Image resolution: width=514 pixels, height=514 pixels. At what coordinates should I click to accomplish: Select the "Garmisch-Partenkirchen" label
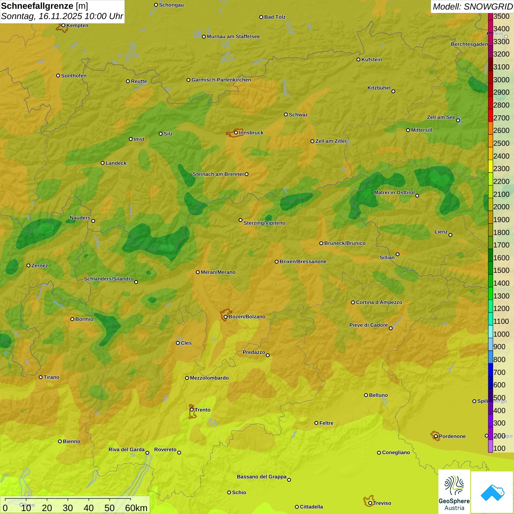pos(221,80)
